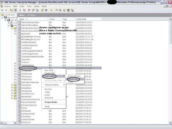Click the red X Delete icon

pyautogui.click(x=29, y=10)
